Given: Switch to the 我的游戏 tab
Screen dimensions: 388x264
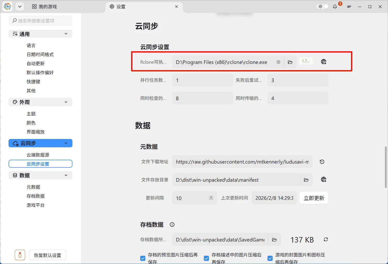Looking at the screenshot, I should (44, 6).
